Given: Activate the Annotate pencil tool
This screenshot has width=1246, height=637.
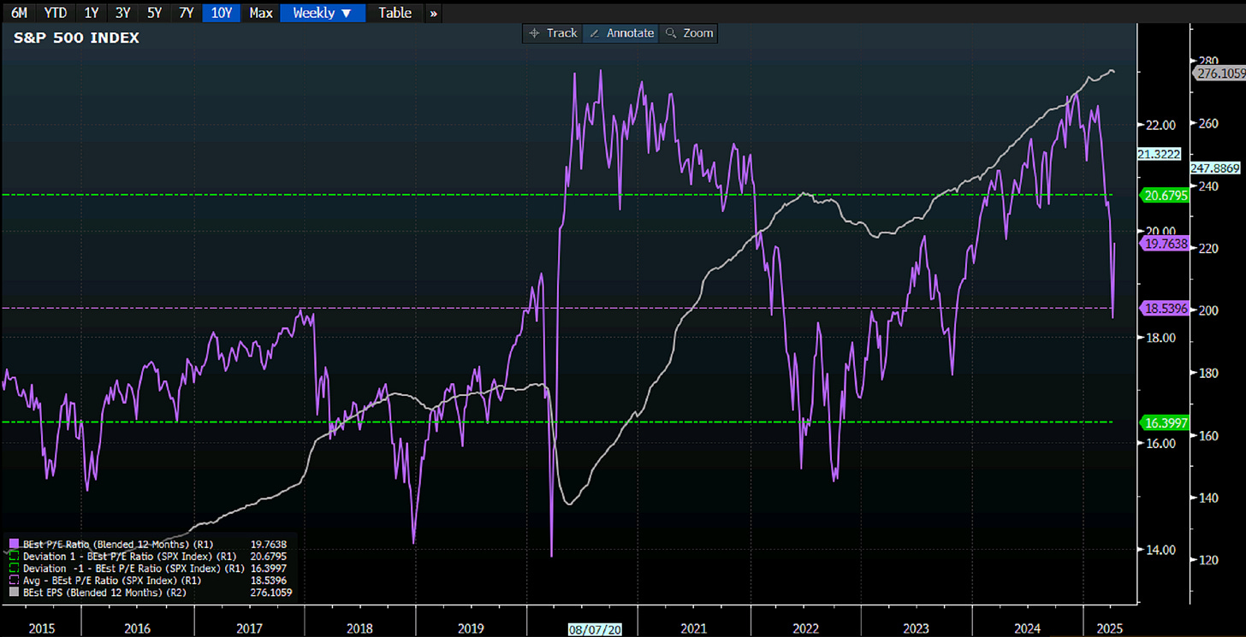Looking at the screenshot, I should (622, 32).
